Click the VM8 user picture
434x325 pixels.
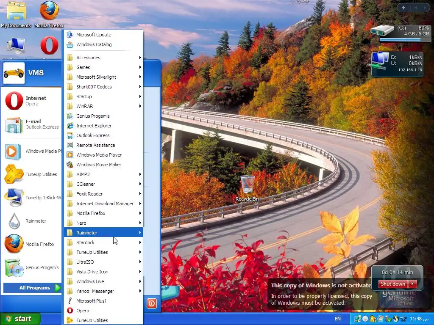click(x=14, y=73)
